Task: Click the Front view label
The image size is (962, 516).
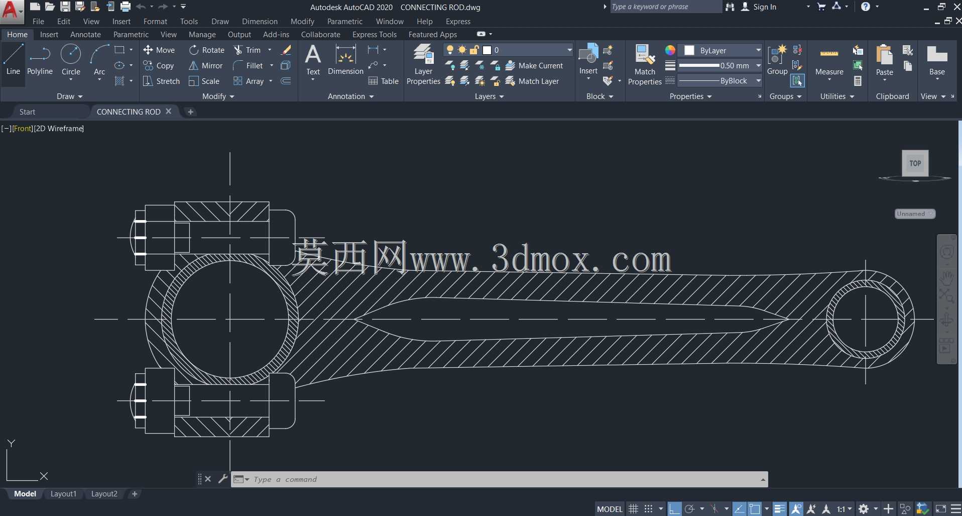Action: (23, 129)
